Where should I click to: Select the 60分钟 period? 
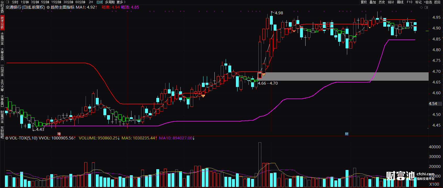click(x=80, y=2)
